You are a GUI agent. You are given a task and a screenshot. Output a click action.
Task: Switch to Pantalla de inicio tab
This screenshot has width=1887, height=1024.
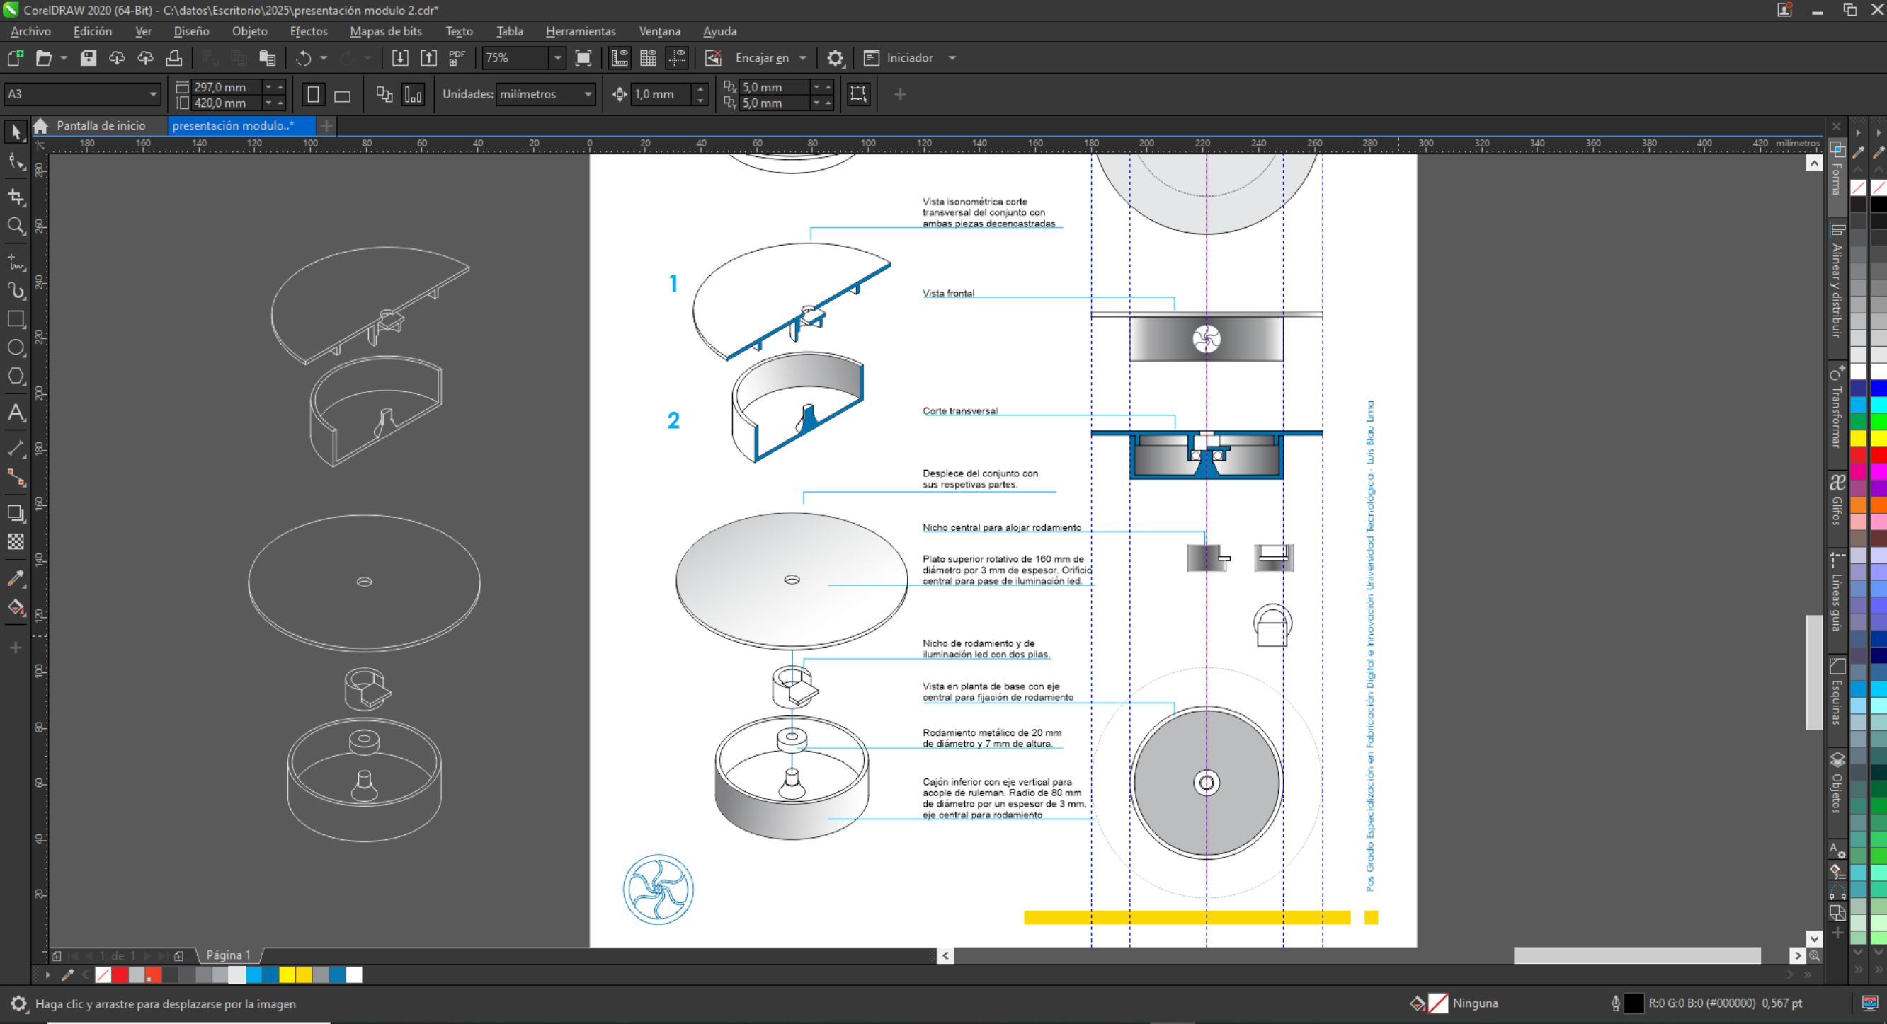[x=101, y=126]
